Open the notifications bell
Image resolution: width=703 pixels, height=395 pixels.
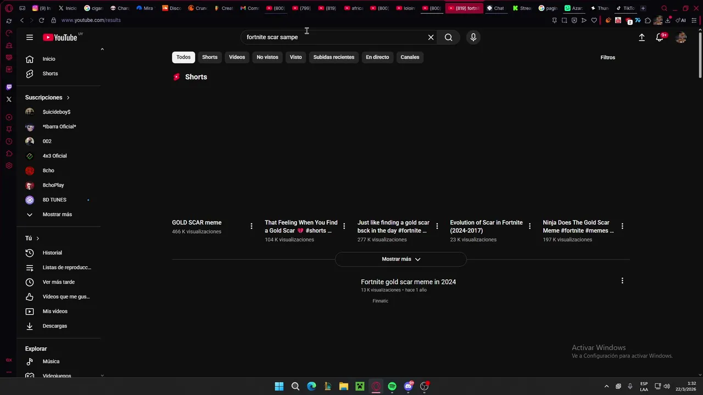point(660,37)
